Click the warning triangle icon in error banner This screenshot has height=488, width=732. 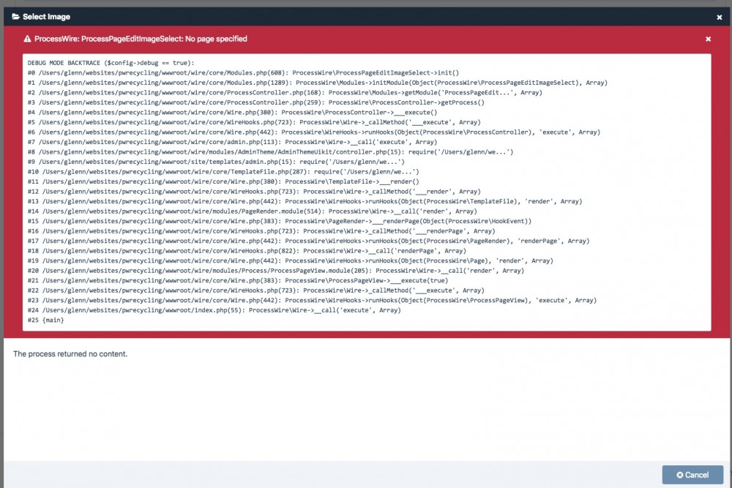pos(27,39)
